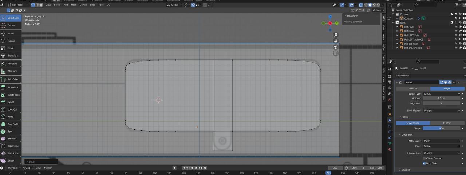The image size is (466, 175).
Task: Adjust the bevel Shape slider
Action: pos(441,128)
